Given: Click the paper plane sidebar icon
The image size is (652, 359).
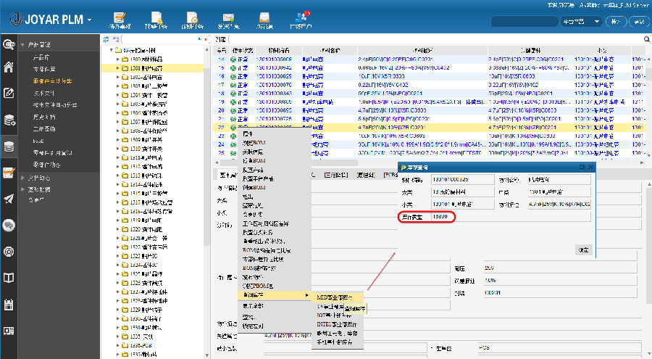Looking at the screenshot, I should (x=9, y=199).
